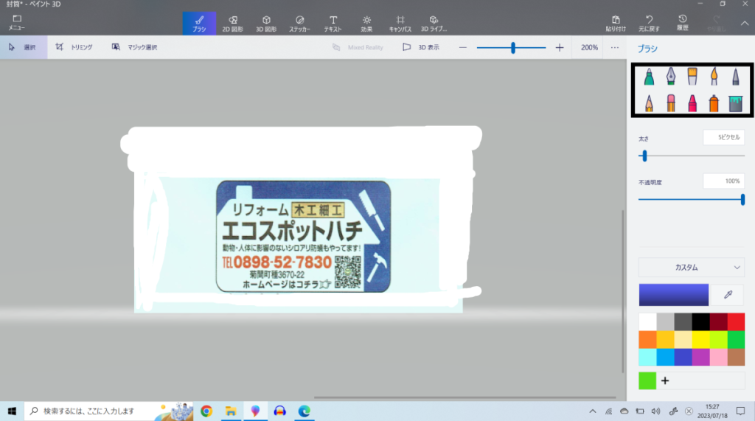Open the more options ellipsis
755x421 pixels.
[x=614, y=47]
